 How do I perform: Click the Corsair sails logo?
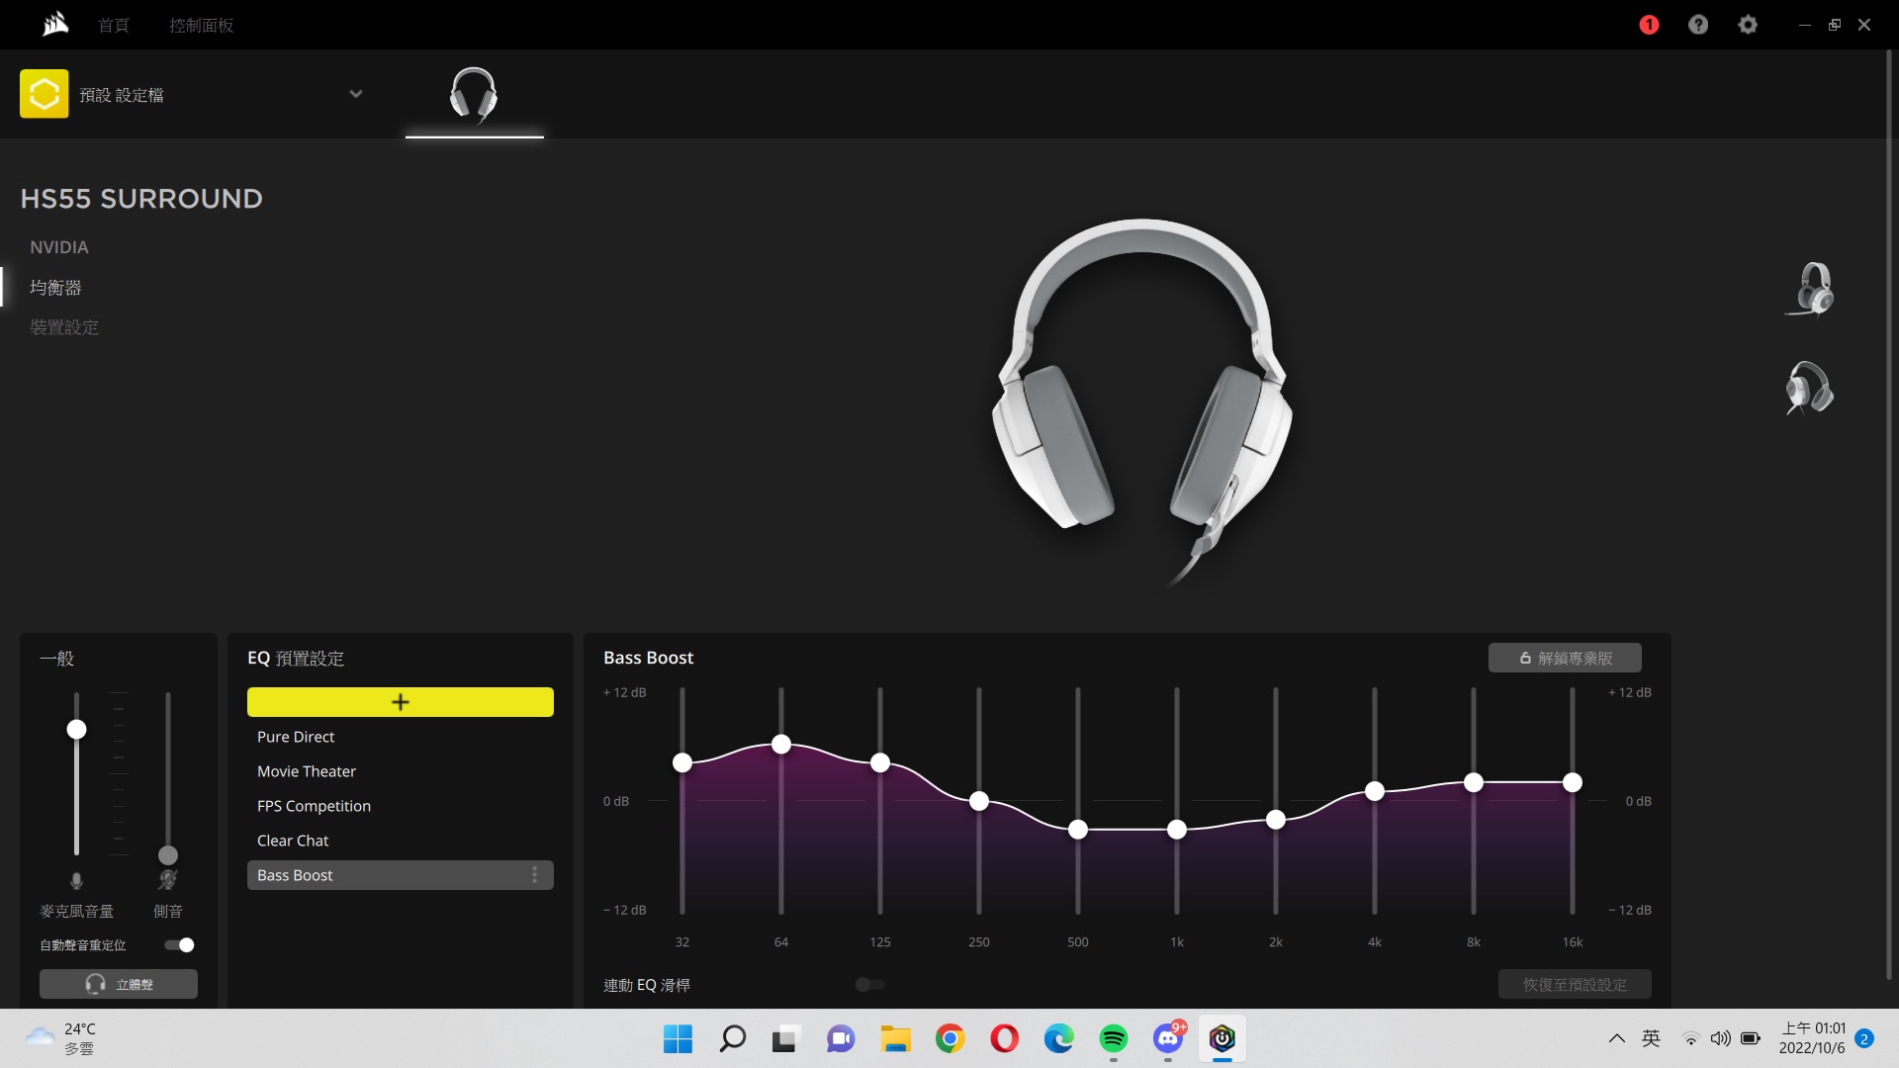tap(55, 24)
